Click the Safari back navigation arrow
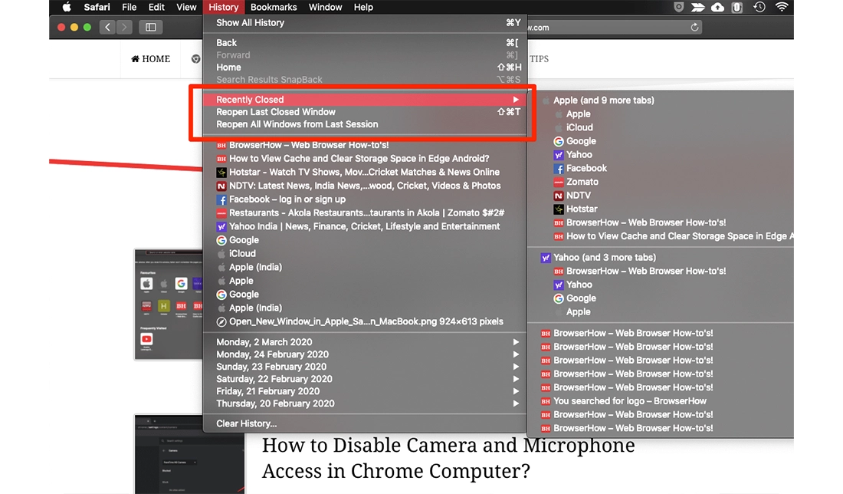 point(107,28)
